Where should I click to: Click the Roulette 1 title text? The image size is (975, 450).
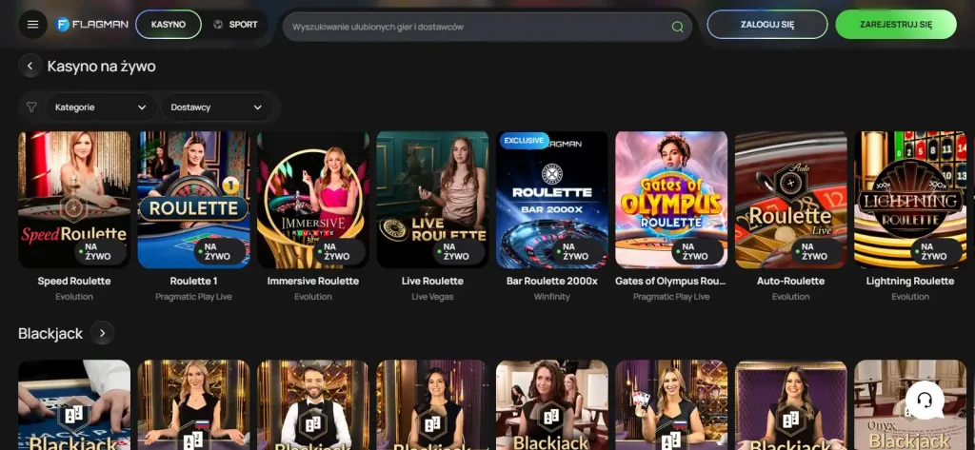click(193, 281)
